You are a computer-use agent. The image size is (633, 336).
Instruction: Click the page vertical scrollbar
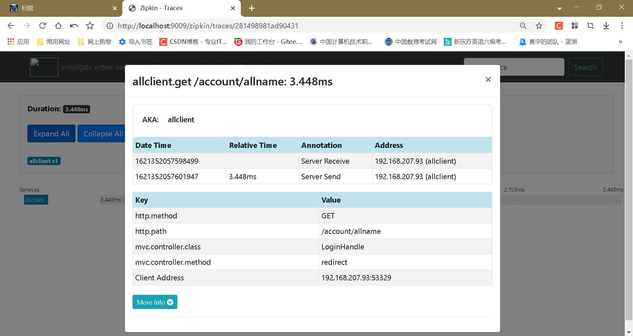629,189
